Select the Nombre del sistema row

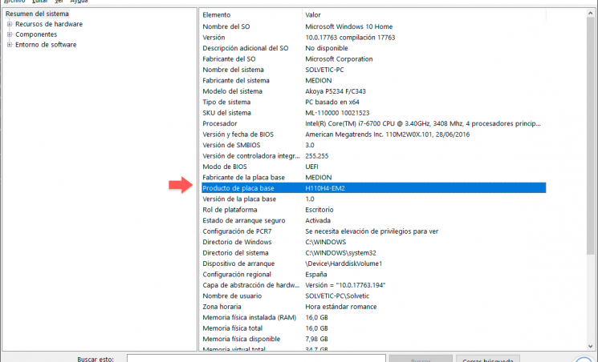tap(374, 70)
